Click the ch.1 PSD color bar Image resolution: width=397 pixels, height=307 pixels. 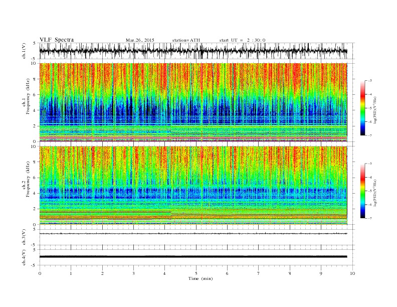(x=362, y=108)
